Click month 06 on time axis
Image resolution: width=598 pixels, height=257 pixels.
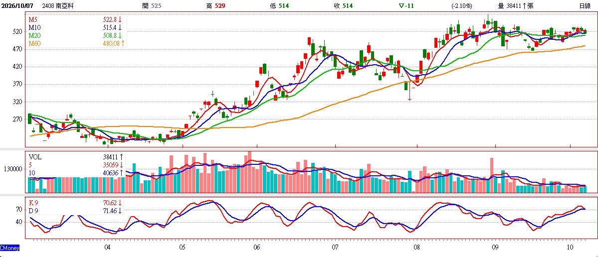tap(257, 247)
